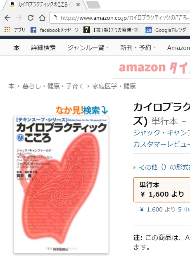Open the 詳細検索 menu item
The height and width of the screenshot is (259, 190).
point(43,48)
